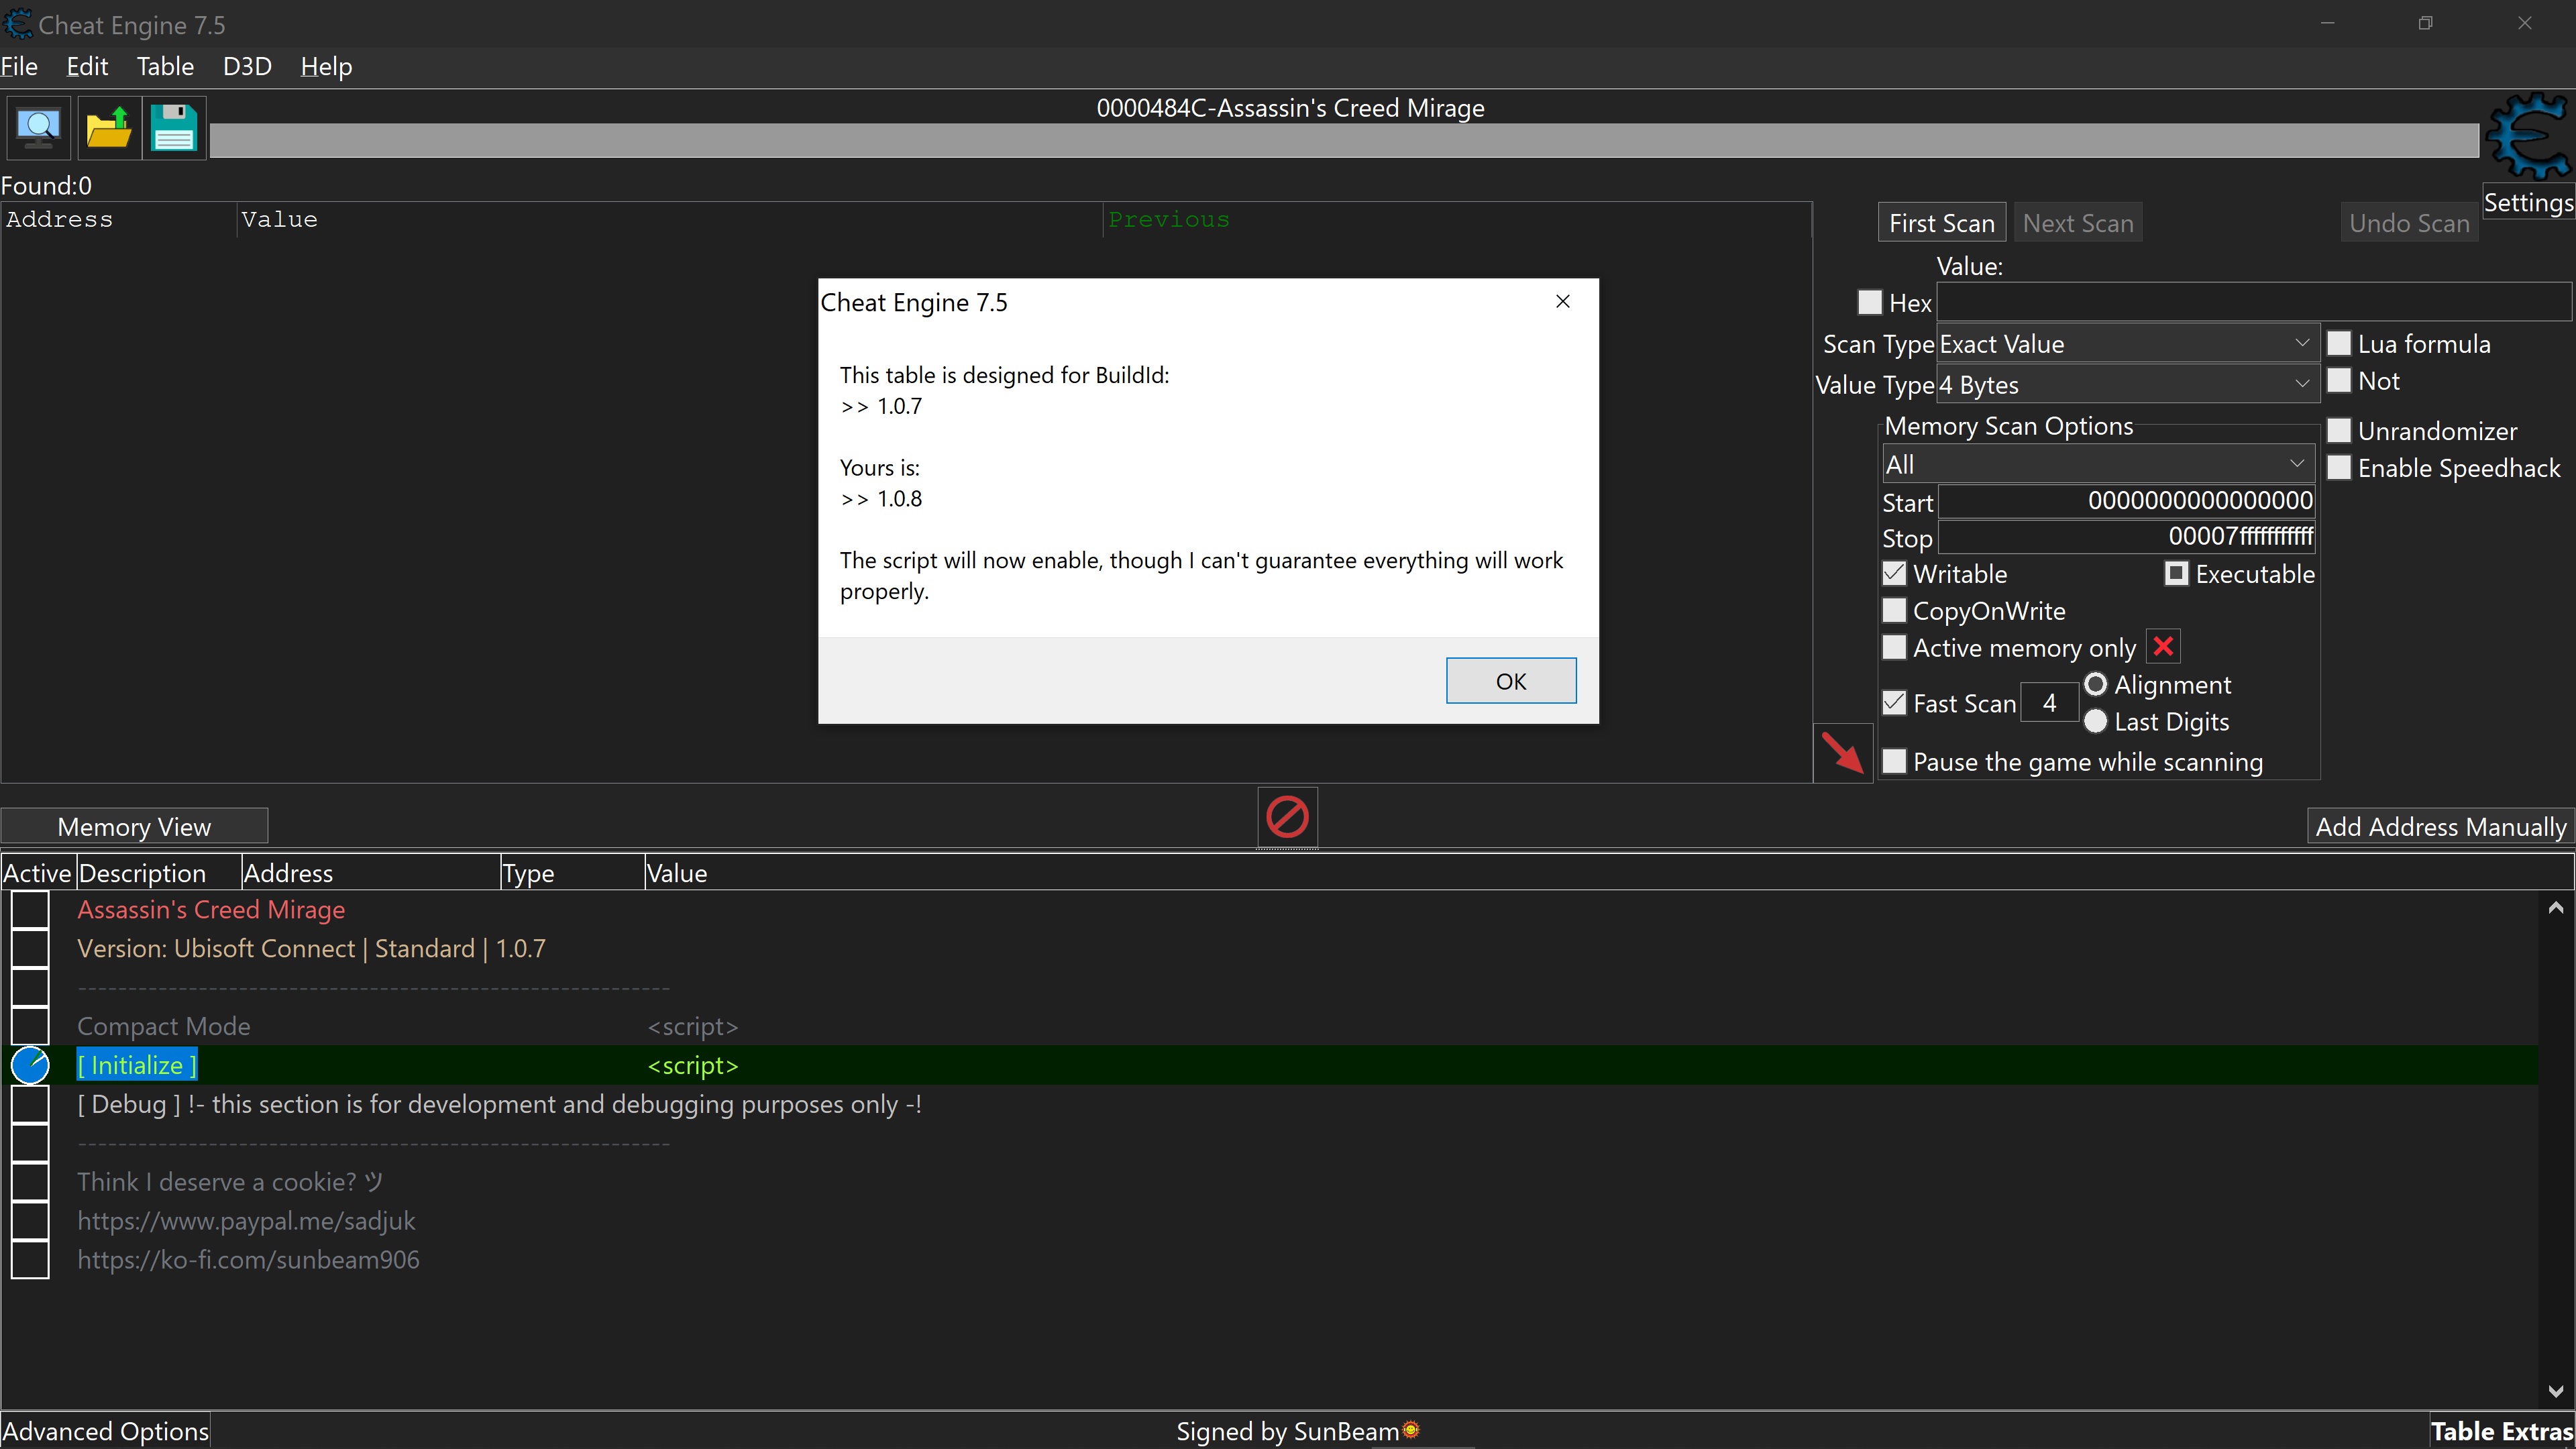Enable Speedhack checkbox

coord(2339,468)
